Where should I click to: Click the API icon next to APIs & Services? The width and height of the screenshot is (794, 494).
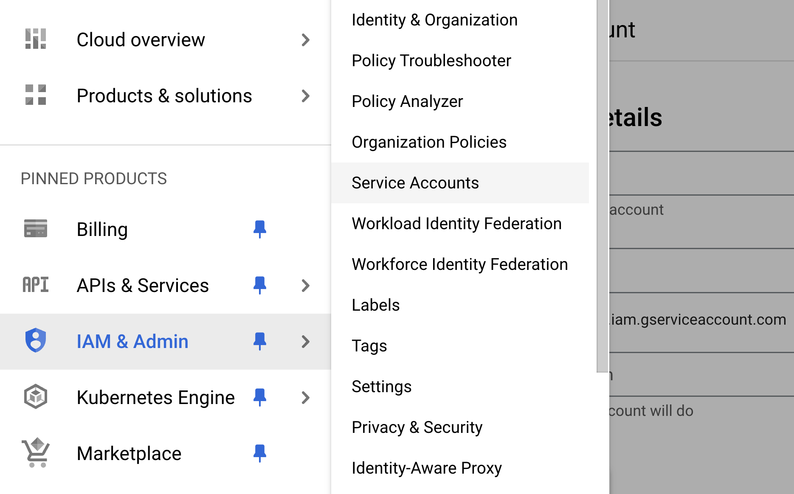pos(36,285)
